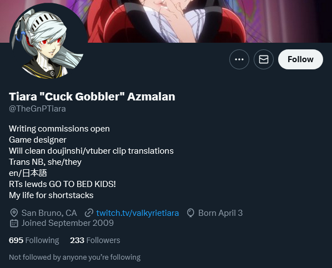The width and height of the screenshot is (332, 268).
Task: Follow the Tiara Azmalan account
Action: [300, 59]
